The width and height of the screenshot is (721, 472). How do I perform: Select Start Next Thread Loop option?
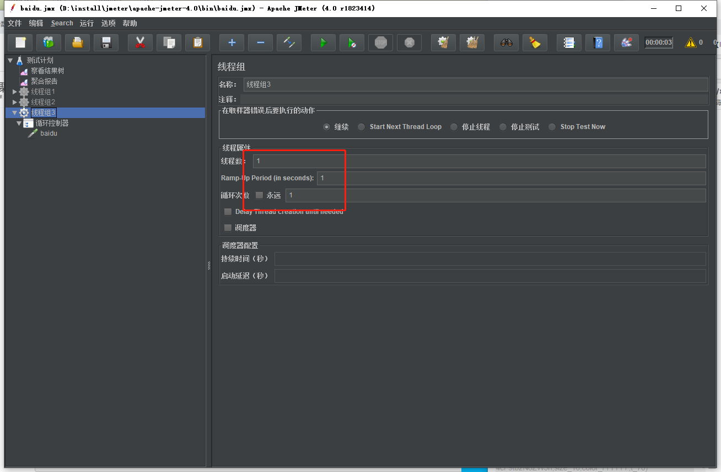(361, 127)
